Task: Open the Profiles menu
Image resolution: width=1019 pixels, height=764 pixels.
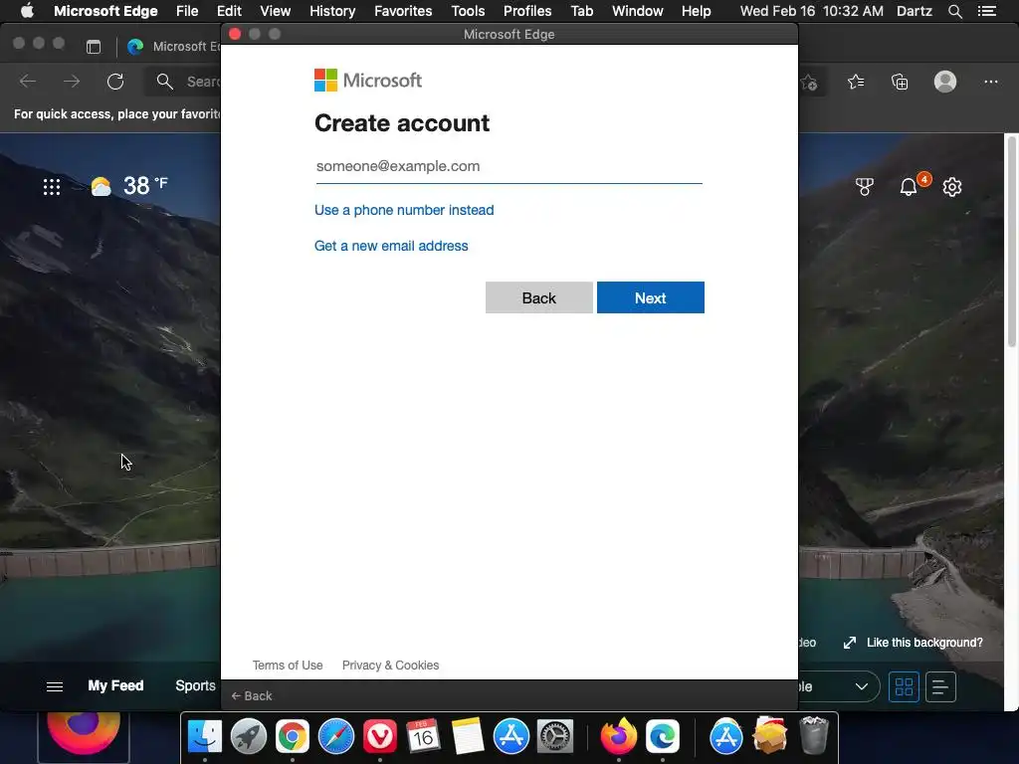Action: pyautogui.click(x=527, y=11)
